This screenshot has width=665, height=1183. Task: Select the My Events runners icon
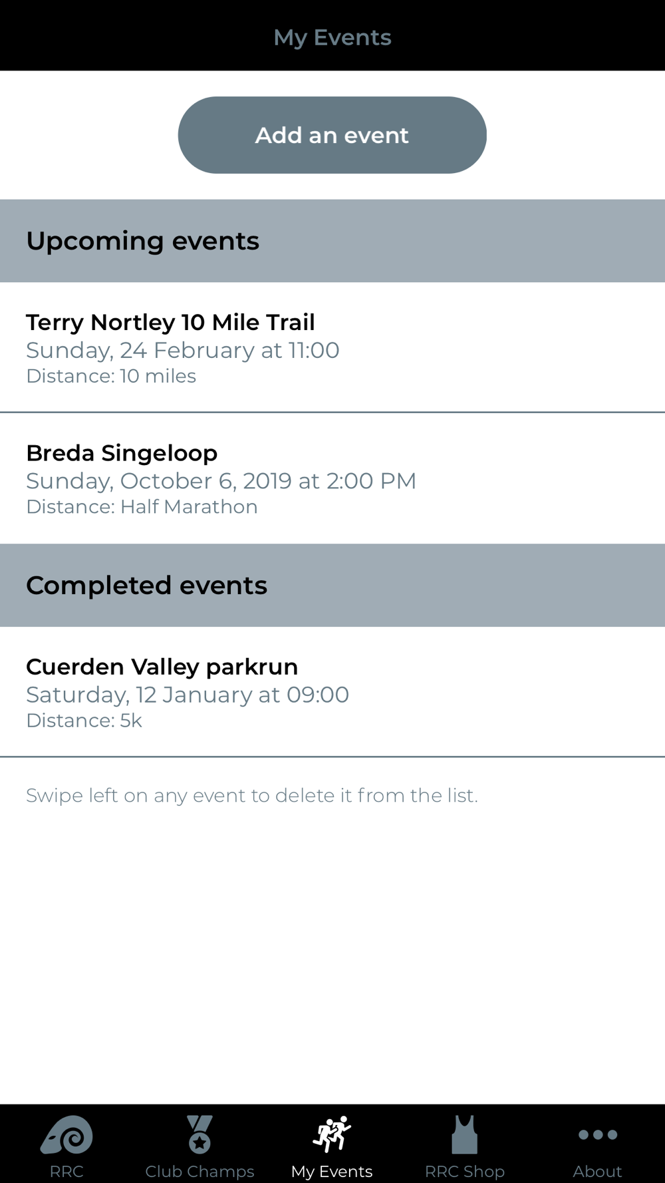tap(332, 1134)
